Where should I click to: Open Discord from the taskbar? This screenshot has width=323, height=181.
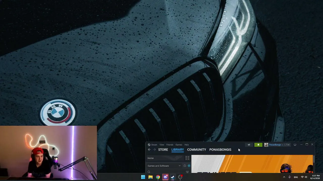(165, 177)
